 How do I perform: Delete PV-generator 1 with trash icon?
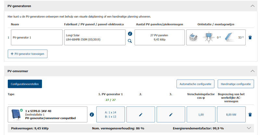pos(250,37)
